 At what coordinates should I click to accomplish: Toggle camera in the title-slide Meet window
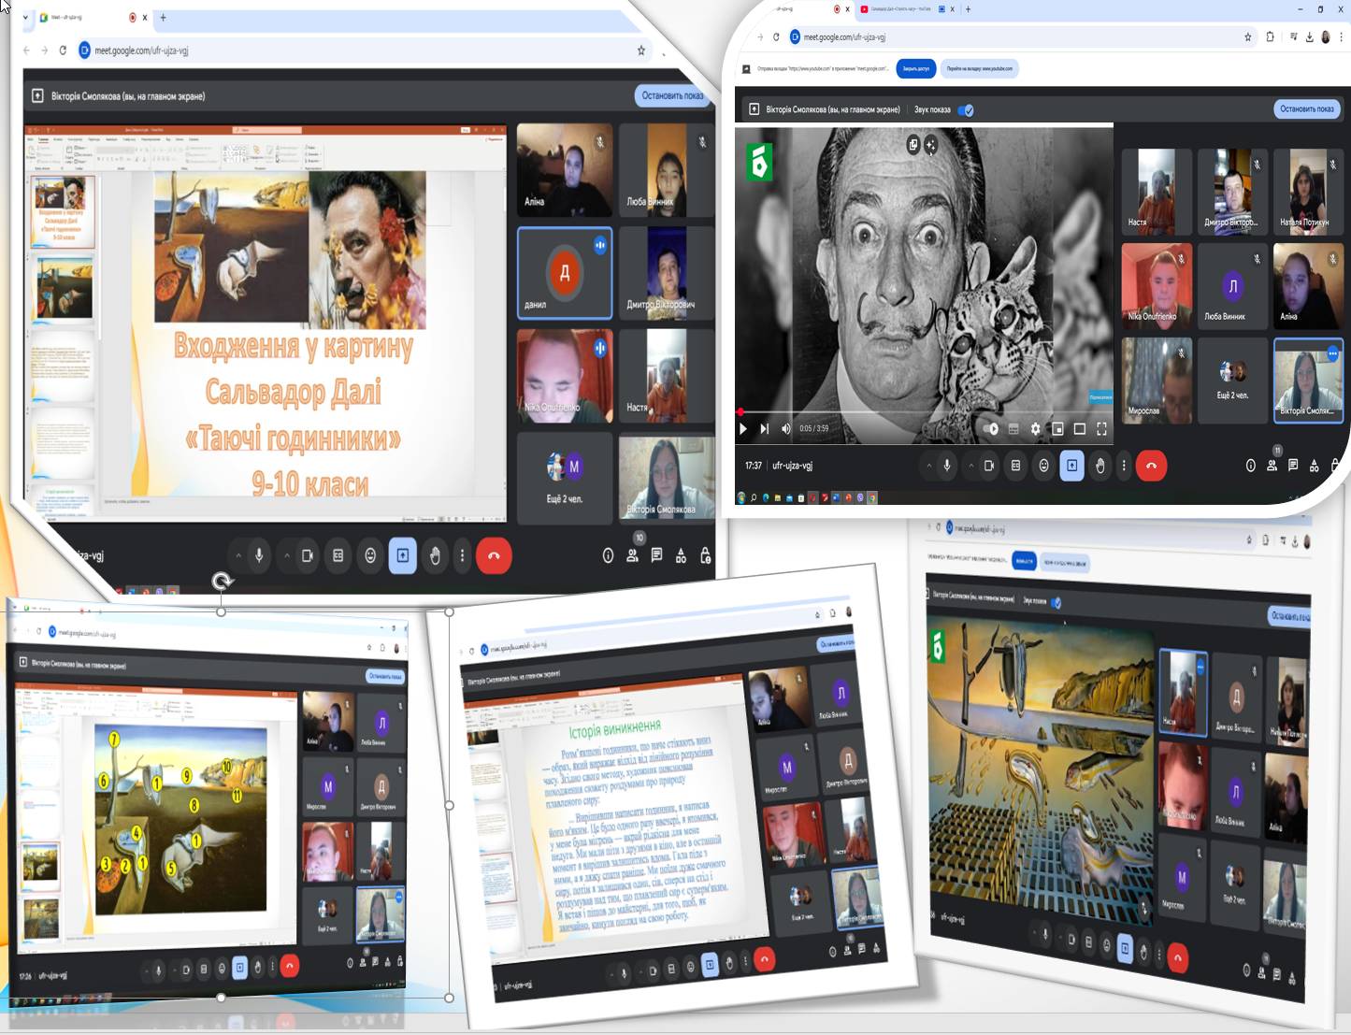pyautogui.click(x=307, y=555)
